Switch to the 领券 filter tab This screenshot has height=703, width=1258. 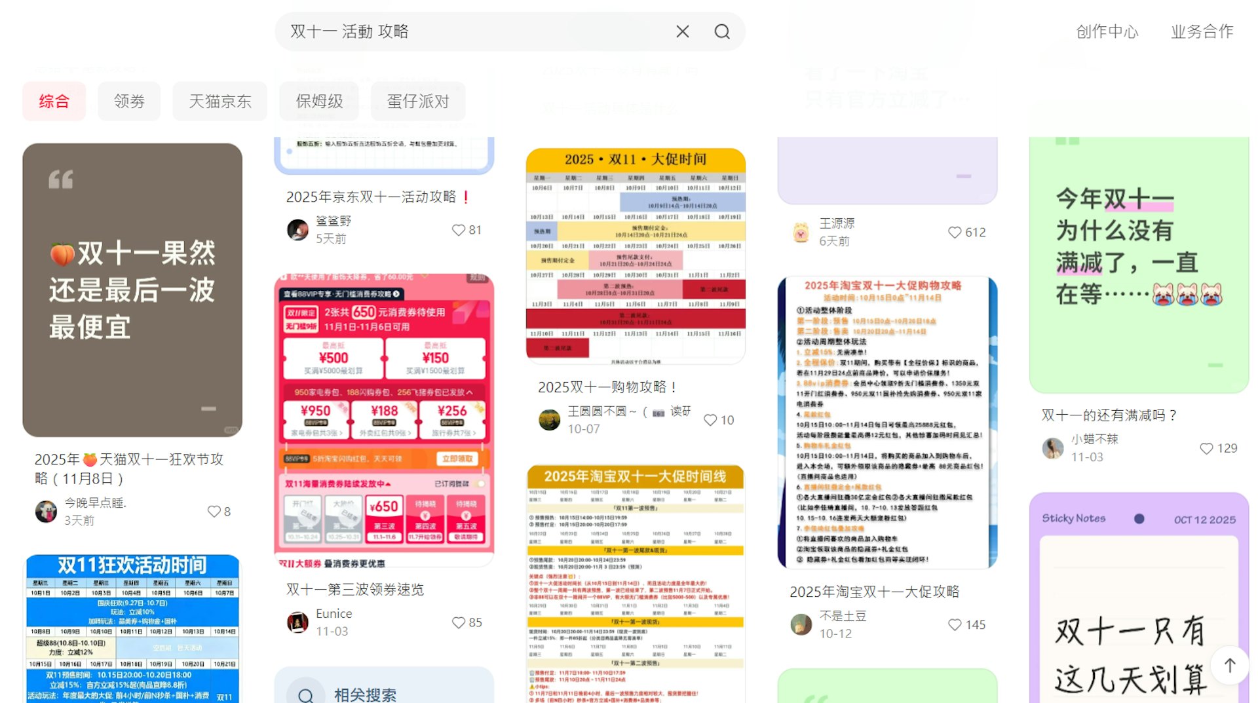[x=129, y=102]
